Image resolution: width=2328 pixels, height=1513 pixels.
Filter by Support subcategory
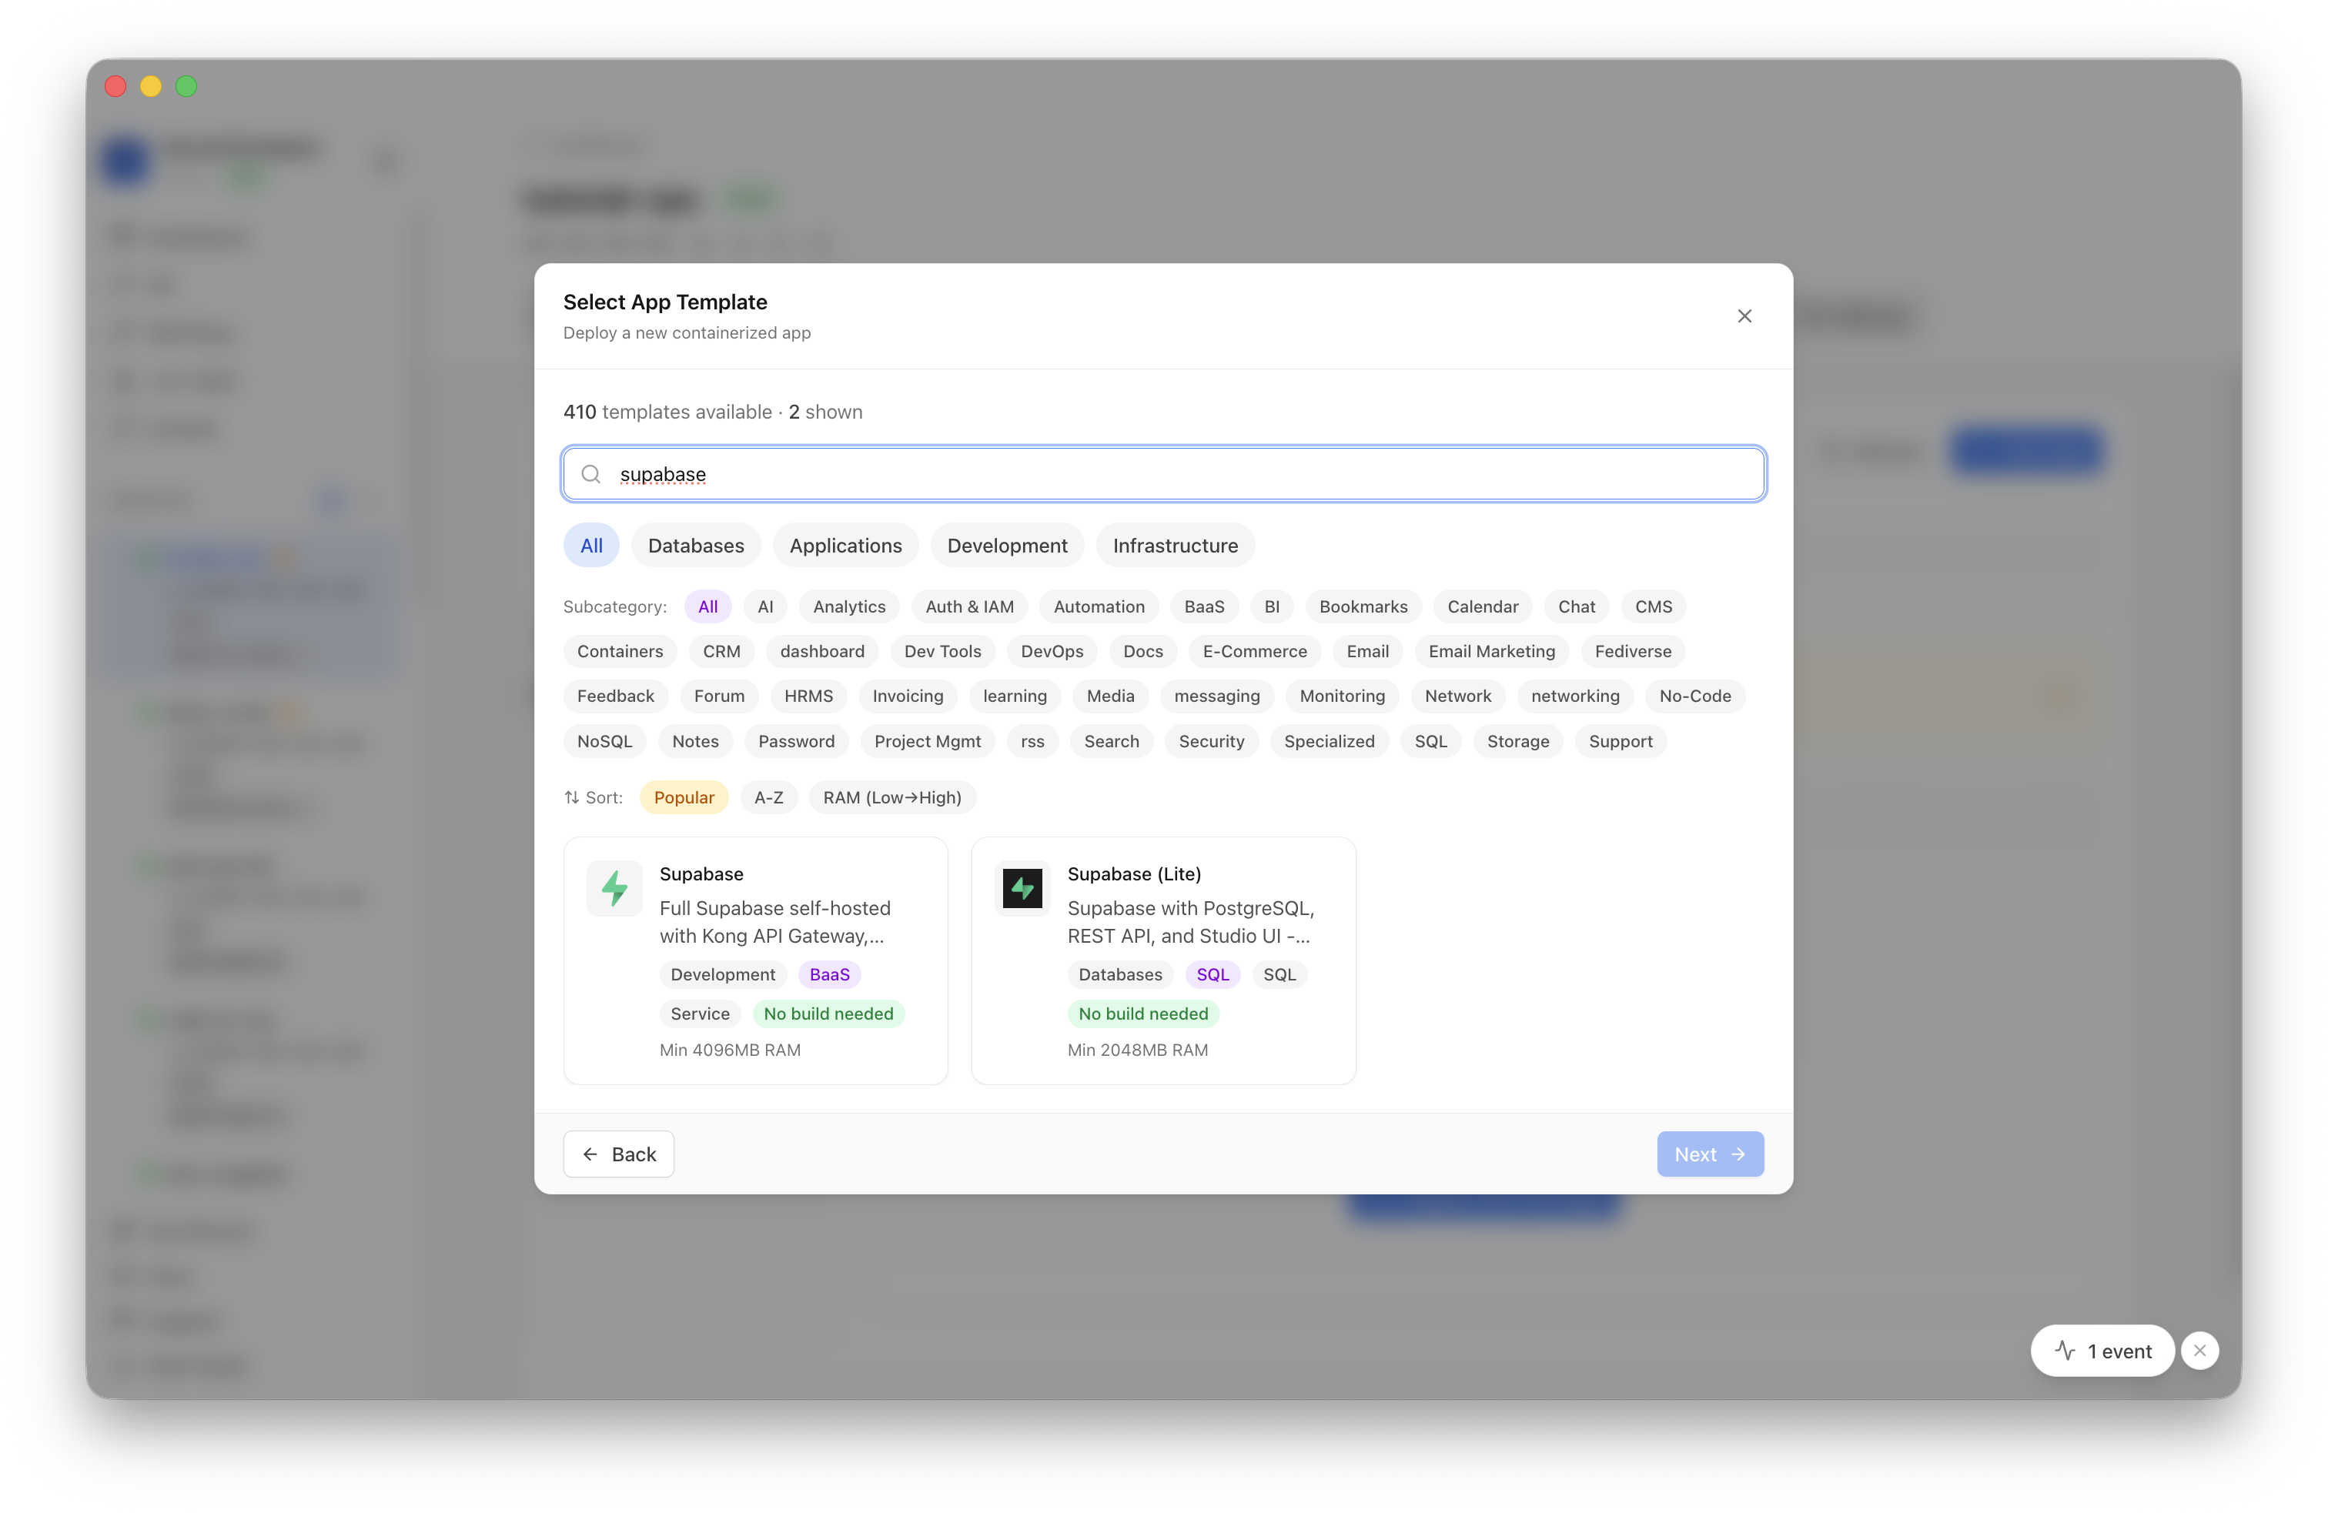[x=1620, y=741]
